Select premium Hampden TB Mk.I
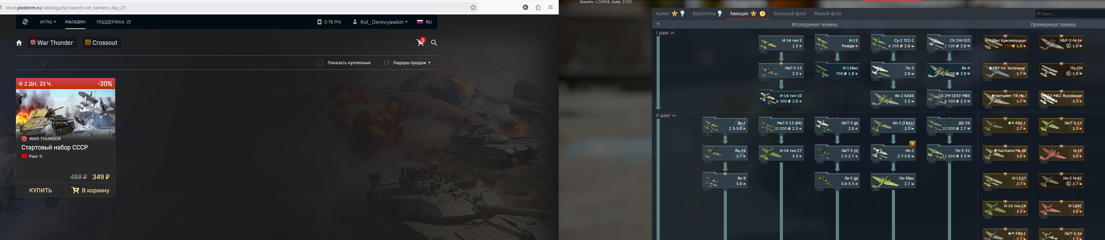This screenshot has height=240, width=1105. click(x=1005, y=98)
